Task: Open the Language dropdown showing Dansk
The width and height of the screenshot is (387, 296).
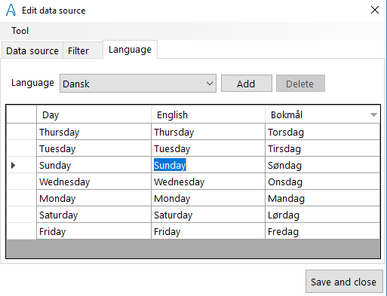Action: 138,84
